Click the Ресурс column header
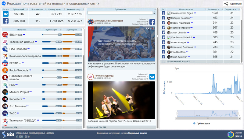 coord(6,9)
